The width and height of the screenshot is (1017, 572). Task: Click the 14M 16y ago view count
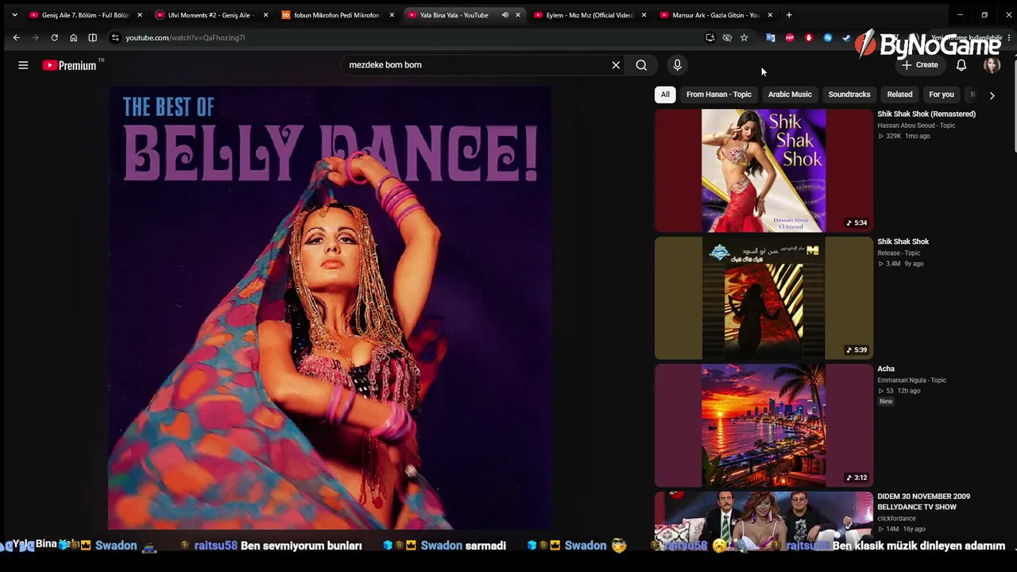[901, 528]
